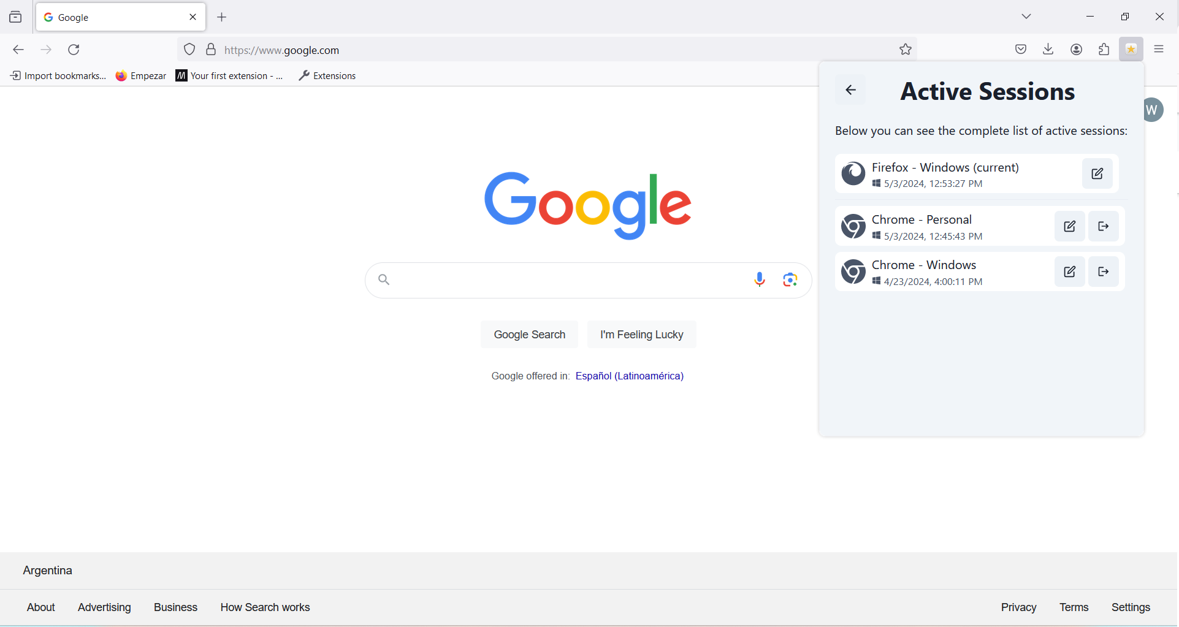Edit the Chrome - Windows session name

pyautogui.click(x=1070, y=272)
